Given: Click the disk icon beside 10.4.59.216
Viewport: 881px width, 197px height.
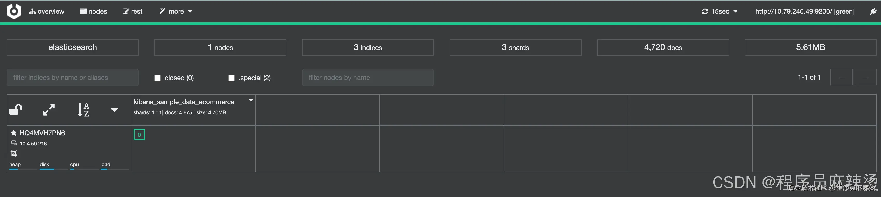Looking at the screenshot, I should 14,143.
